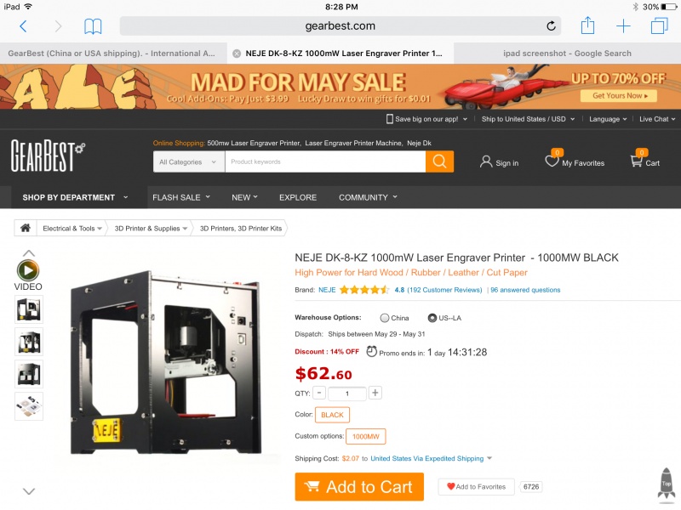Open the 192 Customer Reviews link
The image size is (681, 510).
444,290
